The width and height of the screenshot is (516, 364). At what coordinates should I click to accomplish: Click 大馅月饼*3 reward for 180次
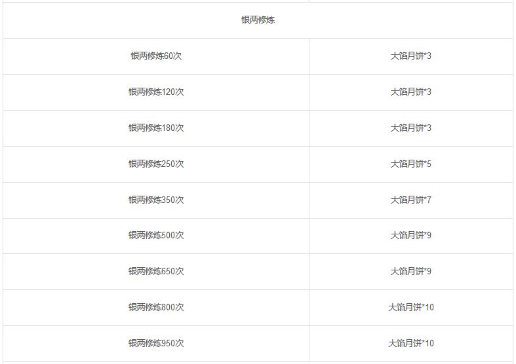point(411,128)
